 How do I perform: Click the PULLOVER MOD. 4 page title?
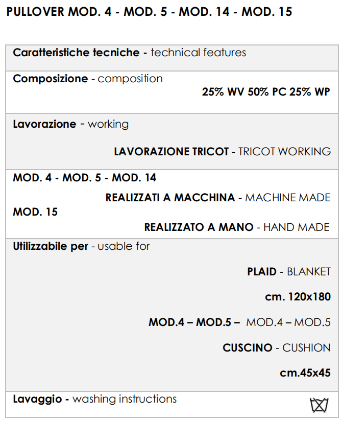pyautogui.click(x=150, y=12)
